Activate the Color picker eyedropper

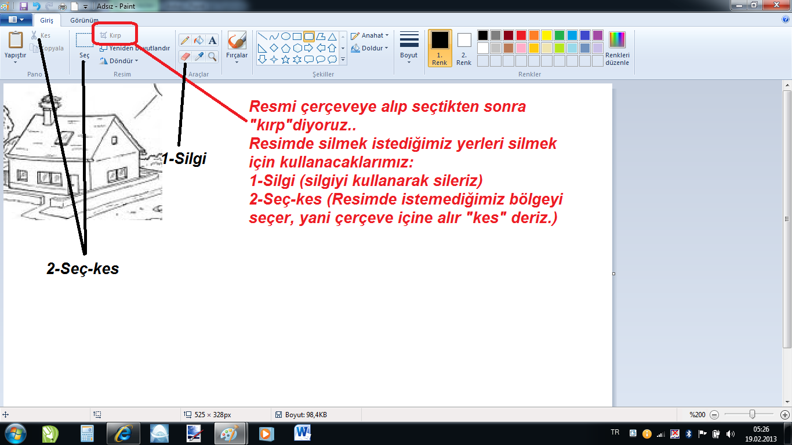[x=199, y=56]
